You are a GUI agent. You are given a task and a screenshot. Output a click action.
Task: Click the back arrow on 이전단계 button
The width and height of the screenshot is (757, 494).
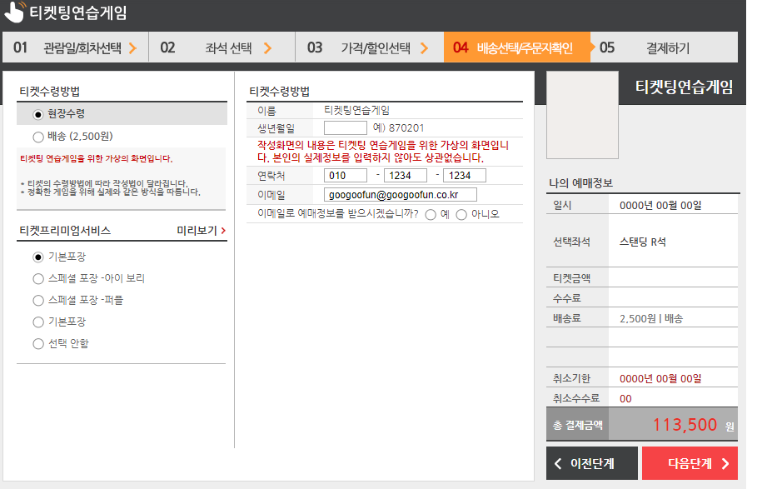[x=559, y=463]
